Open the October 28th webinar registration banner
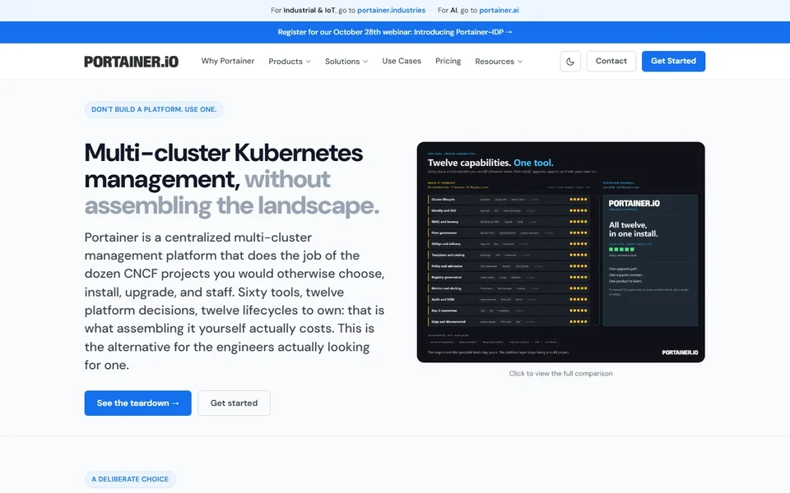Viewport: 790px width, 493px height. (395, 32)
